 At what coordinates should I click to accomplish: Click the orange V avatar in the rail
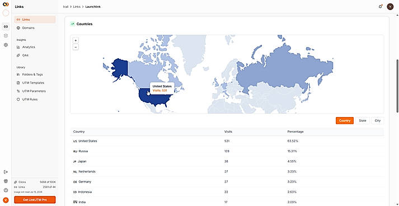(x=6, y=200)
